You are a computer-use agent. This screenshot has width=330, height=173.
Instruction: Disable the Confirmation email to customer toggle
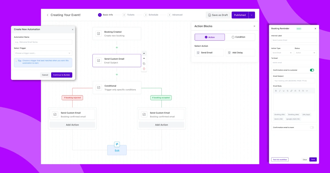tap(312, 70)
